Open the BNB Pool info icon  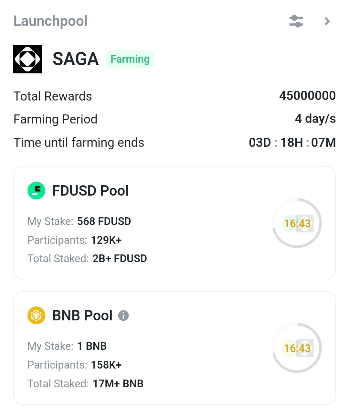(x=123, y=316)
